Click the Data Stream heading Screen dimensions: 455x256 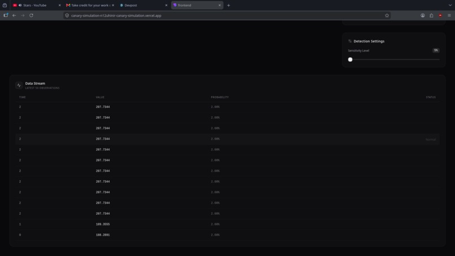click(35, 84)
